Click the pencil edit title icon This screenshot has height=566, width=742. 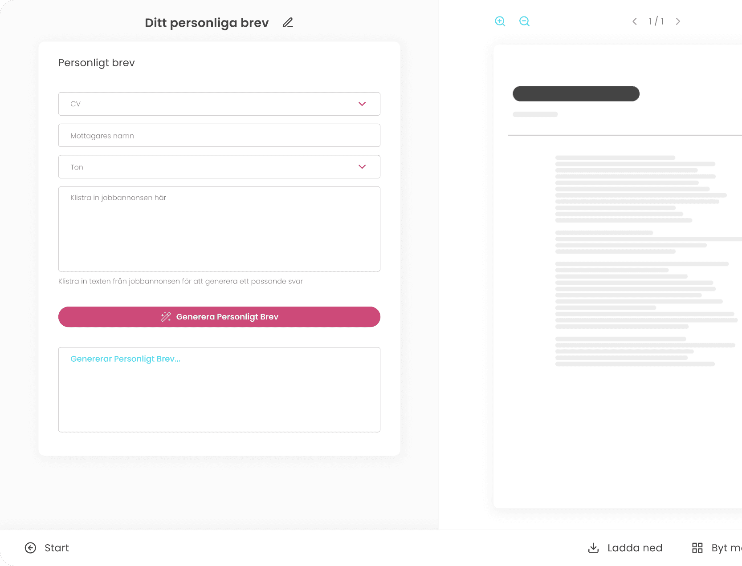click(x=288, y=22)
